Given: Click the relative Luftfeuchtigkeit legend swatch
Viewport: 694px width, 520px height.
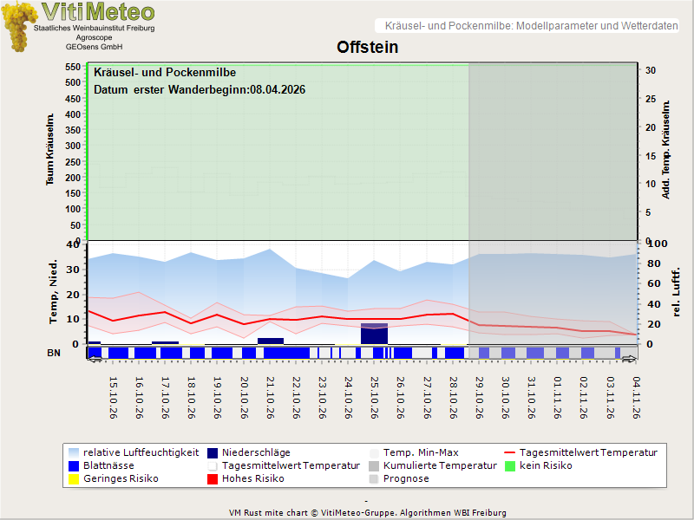Looking at the screenshot, I should tap(74, 452).
